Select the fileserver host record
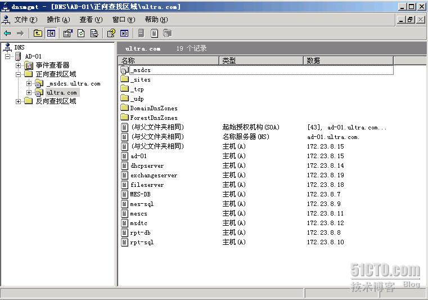The image size is (428, 300). tap(147, 185)
